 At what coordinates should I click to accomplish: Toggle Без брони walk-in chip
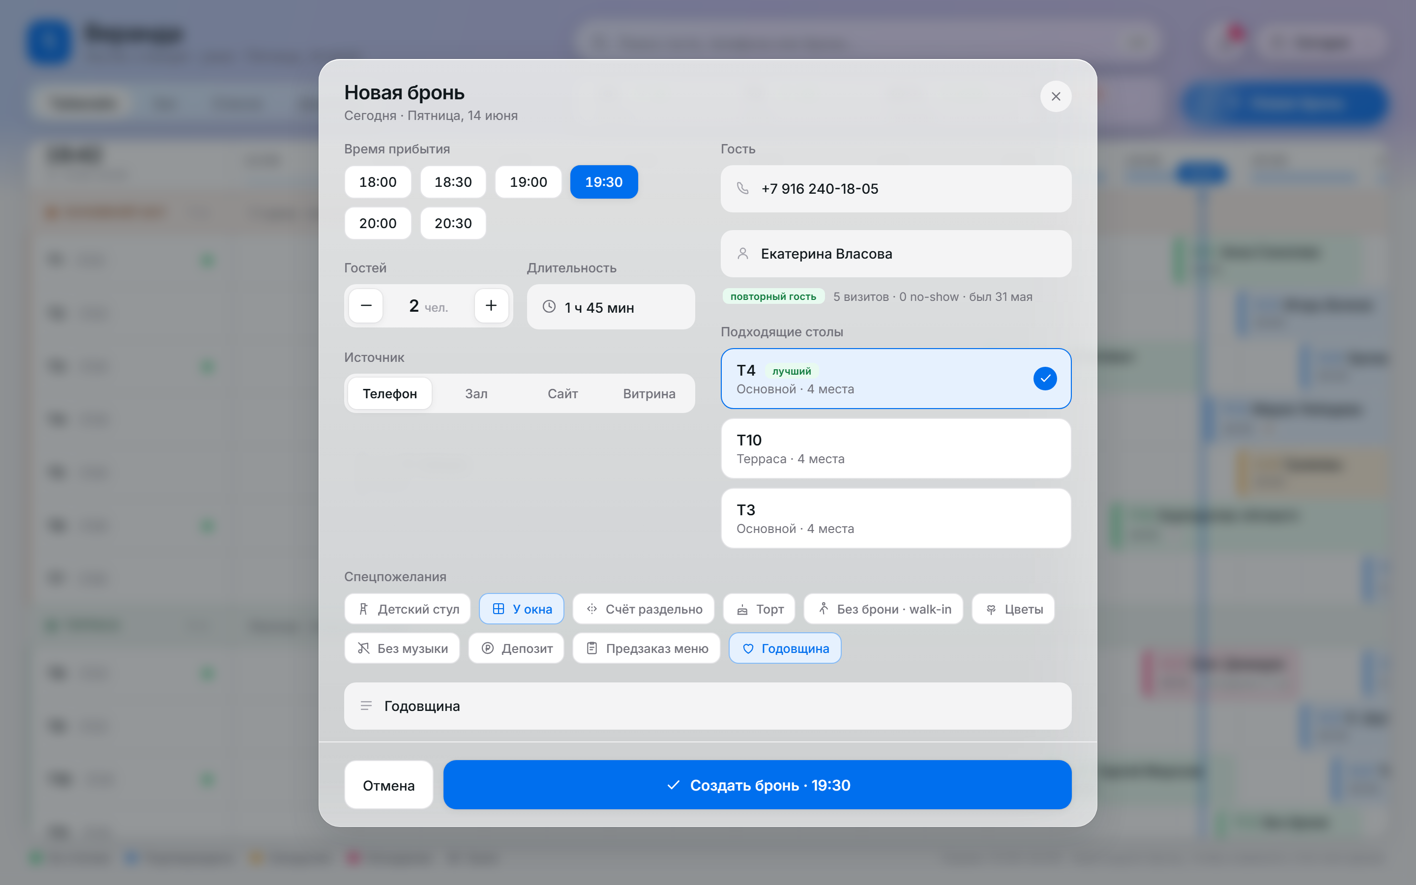tap(883, 609)
